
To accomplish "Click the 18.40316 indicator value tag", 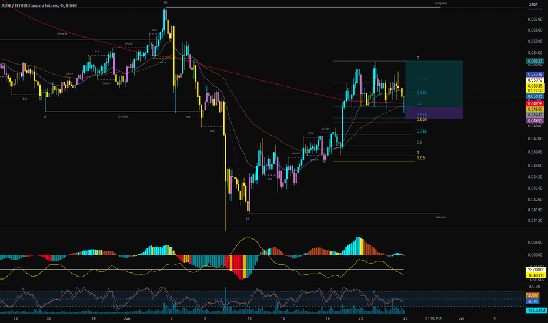I will [x=536, y=275].
